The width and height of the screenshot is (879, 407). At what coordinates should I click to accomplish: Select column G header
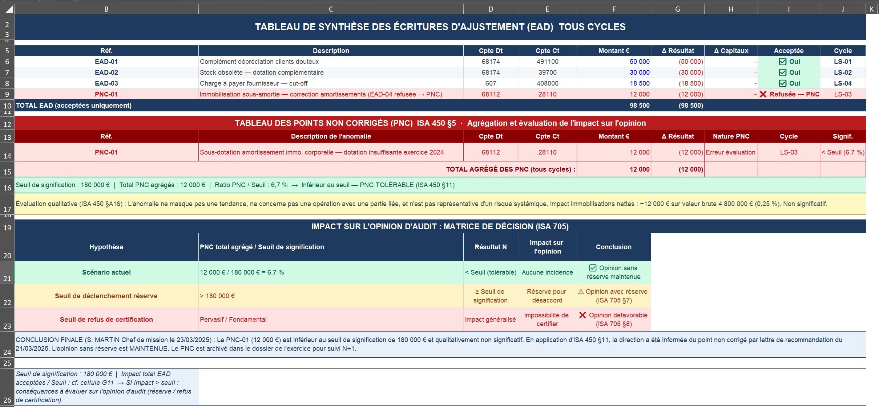pyautogui.click(x=677, y=9)
